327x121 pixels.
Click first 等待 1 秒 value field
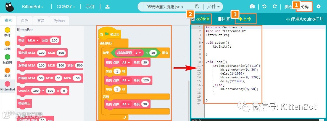point(117,71)
